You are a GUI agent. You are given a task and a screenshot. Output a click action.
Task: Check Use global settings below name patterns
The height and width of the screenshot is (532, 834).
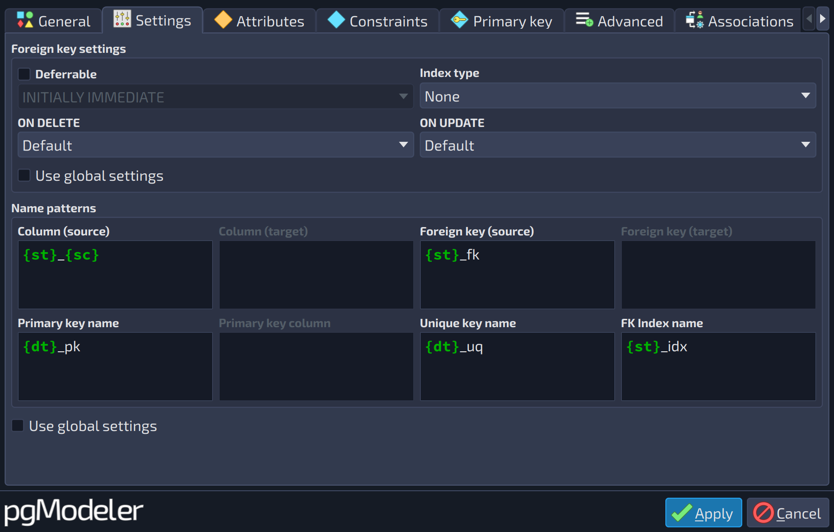click(x=18, y=426)
